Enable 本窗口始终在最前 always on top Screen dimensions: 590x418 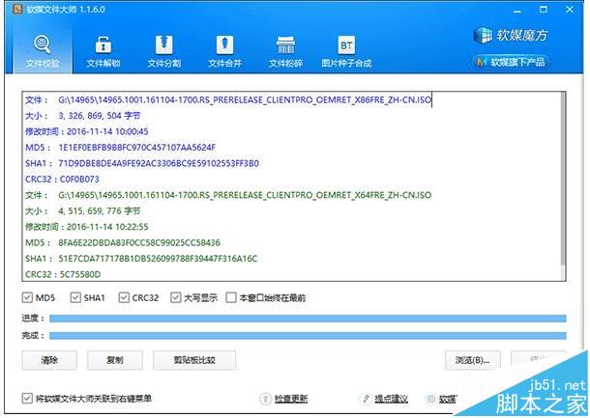pyautogui.click(x=230, y=298)
